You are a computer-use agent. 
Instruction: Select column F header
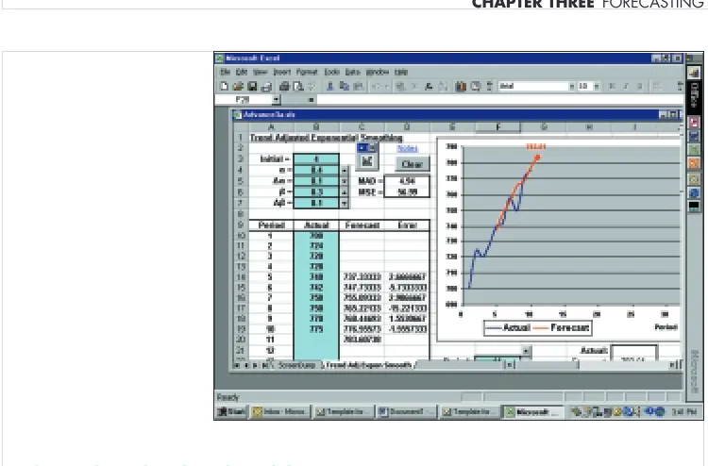498,127
